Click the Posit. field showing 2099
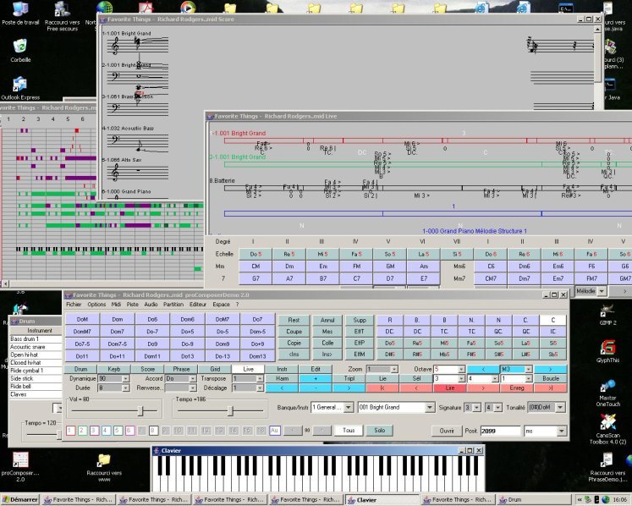Image resolution: width=632 pixels, height=506 pixels. click(x=500, y=432)
